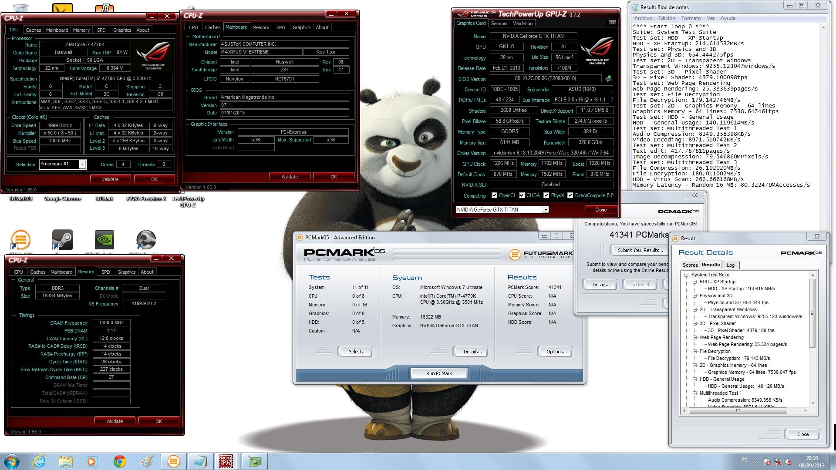This screenshot has height=470, width=836.
Task: Click the network tray icon
Action: (x=778, y=462)
